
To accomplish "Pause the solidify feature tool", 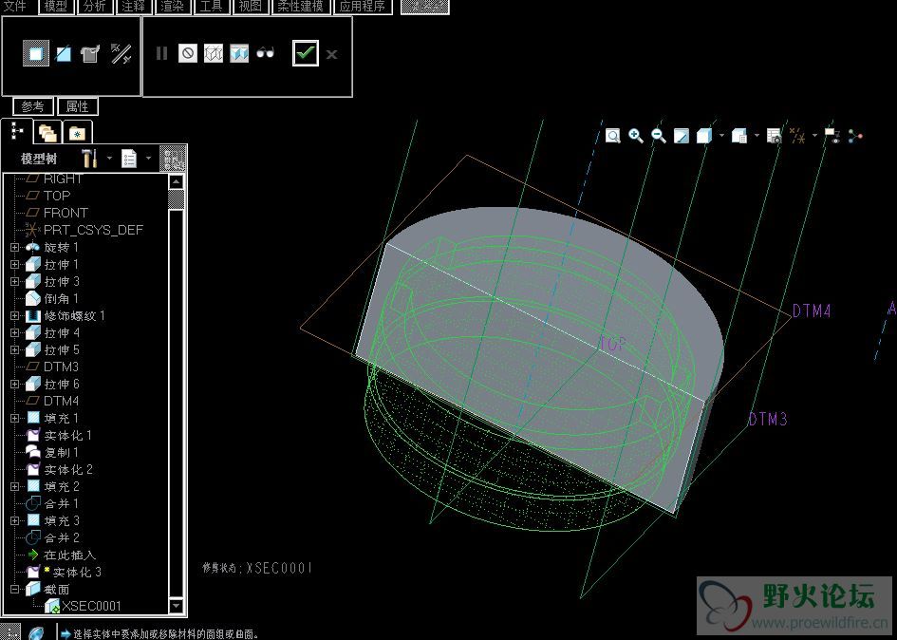I will coord(162,53).
